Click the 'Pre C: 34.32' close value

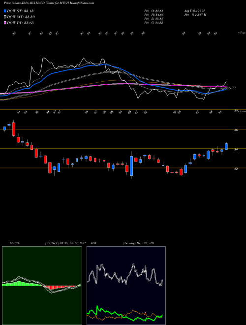tap(154, 23)
